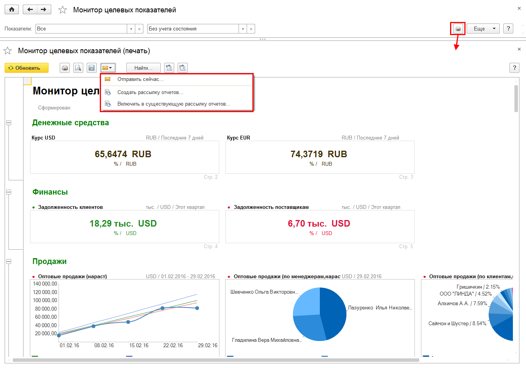Collapse the Финансы group
Screen dimensions: 526x368
(x=8, y=192)
